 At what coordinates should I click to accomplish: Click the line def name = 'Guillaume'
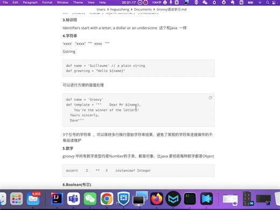tap(106, 66)
